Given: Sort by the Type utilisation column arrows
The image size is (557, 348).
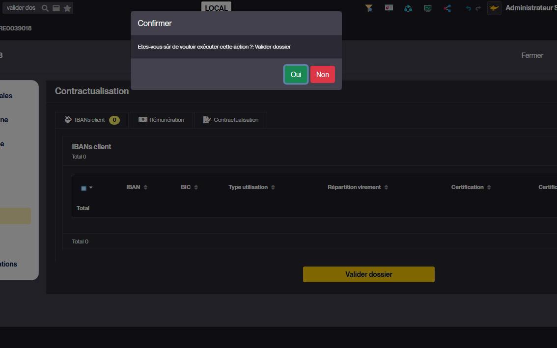Looking at the screenshot, I should click(273, 187).
